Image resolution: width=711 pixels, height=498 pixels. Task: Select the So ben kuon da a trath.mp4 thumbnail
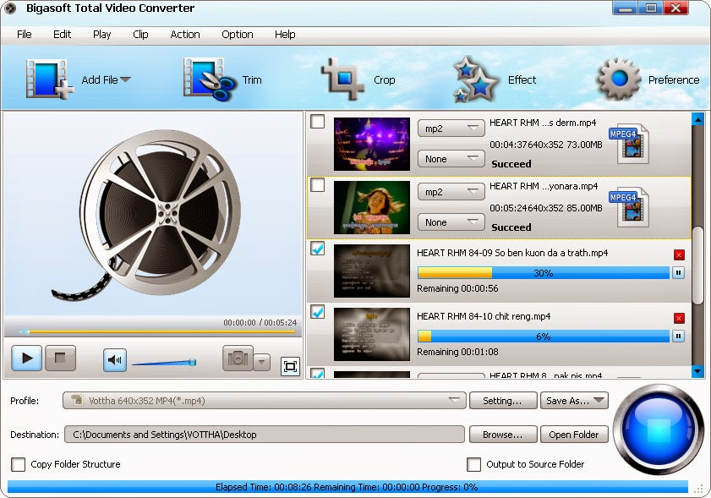pyautogui.click(x=372, y=271)
